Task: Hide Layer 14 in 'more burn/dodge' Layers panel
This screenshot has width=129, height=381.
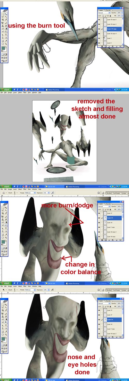Action: pyautogui.click(x=99, y=222)
